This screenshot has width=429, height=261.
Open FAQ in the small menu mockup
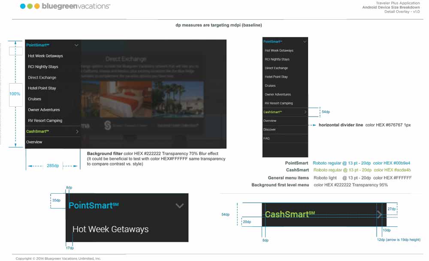click(266, 138)
